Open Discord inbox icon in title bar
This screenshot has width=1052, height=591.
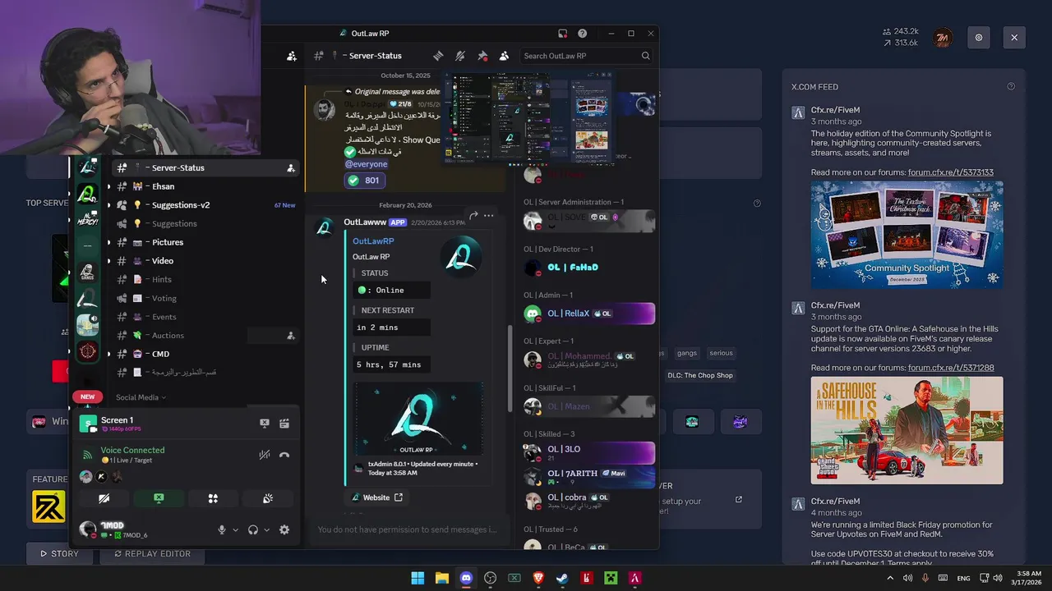tap(562, 34)
